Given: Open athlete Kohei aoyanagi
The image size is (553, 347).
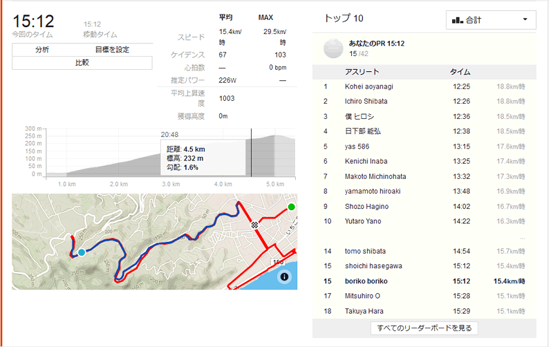Looking at the screenshot, I should [369, 86].
